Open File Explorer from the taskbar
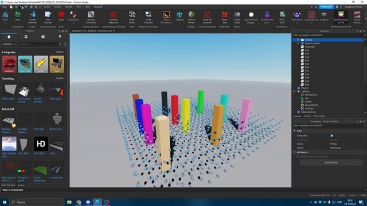The height and width of the screenshot is (206, 367). (69, 202)
